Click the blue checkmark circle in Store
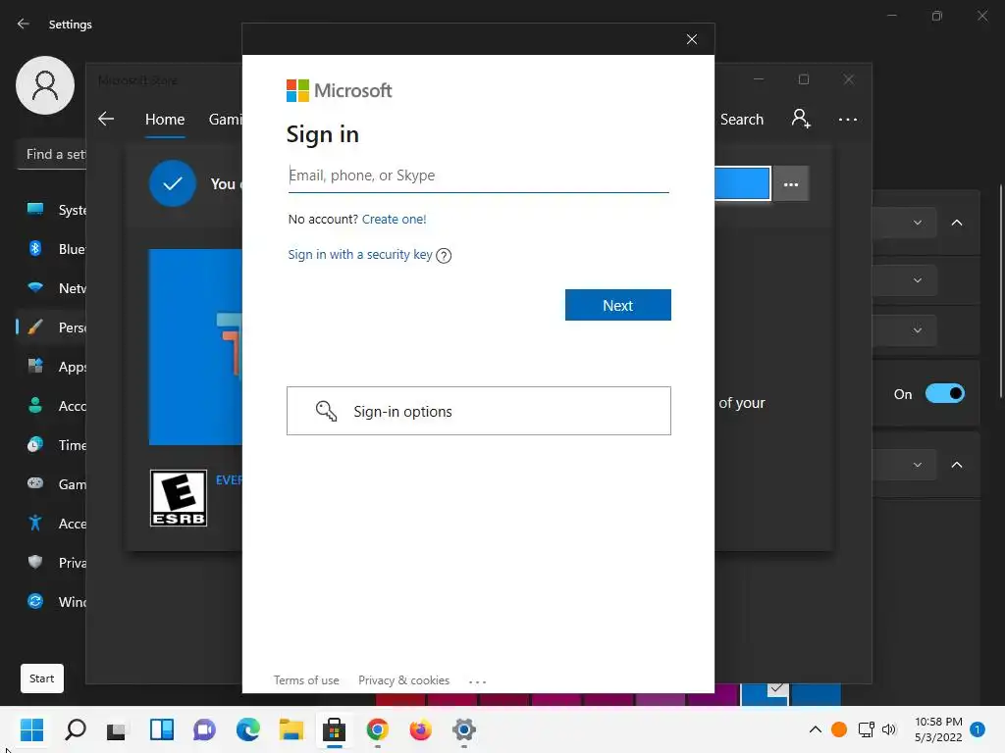 [x=173, y=183]
